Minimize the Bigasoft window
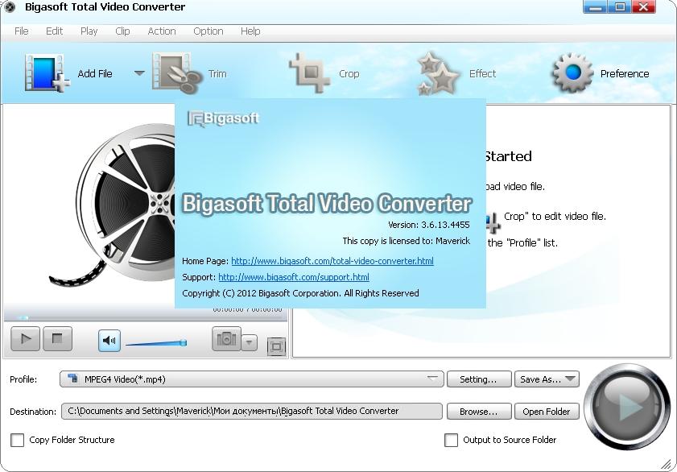Screen dimensions: 677x472 (x=595, y=7)
